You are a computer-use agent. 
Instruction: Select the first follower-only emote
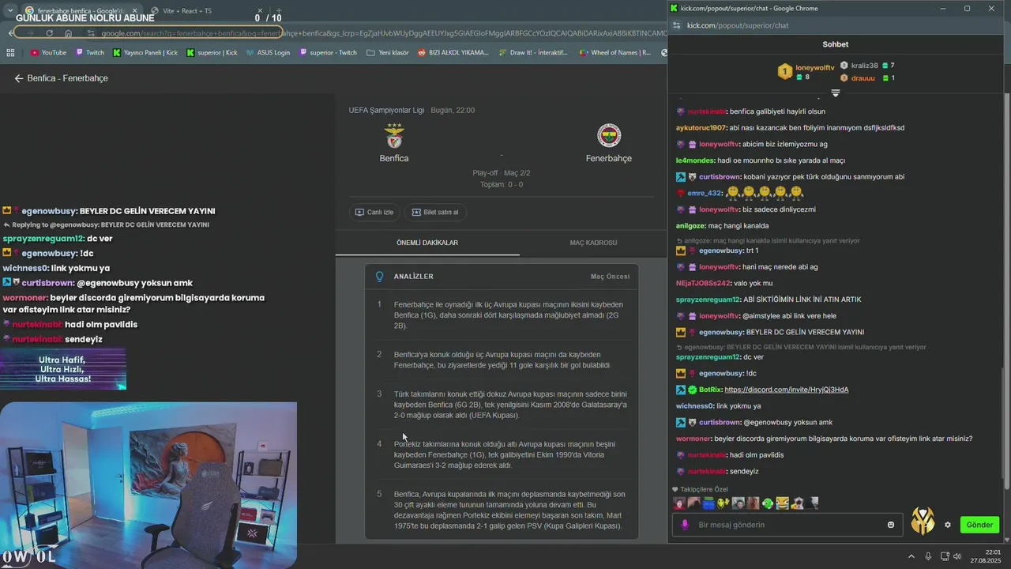point(679,503)
